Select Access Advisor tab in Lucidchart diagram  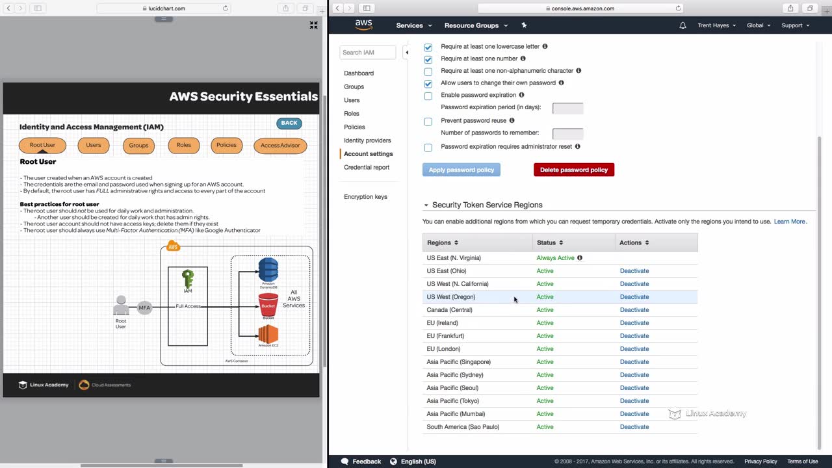pos(280,146)
